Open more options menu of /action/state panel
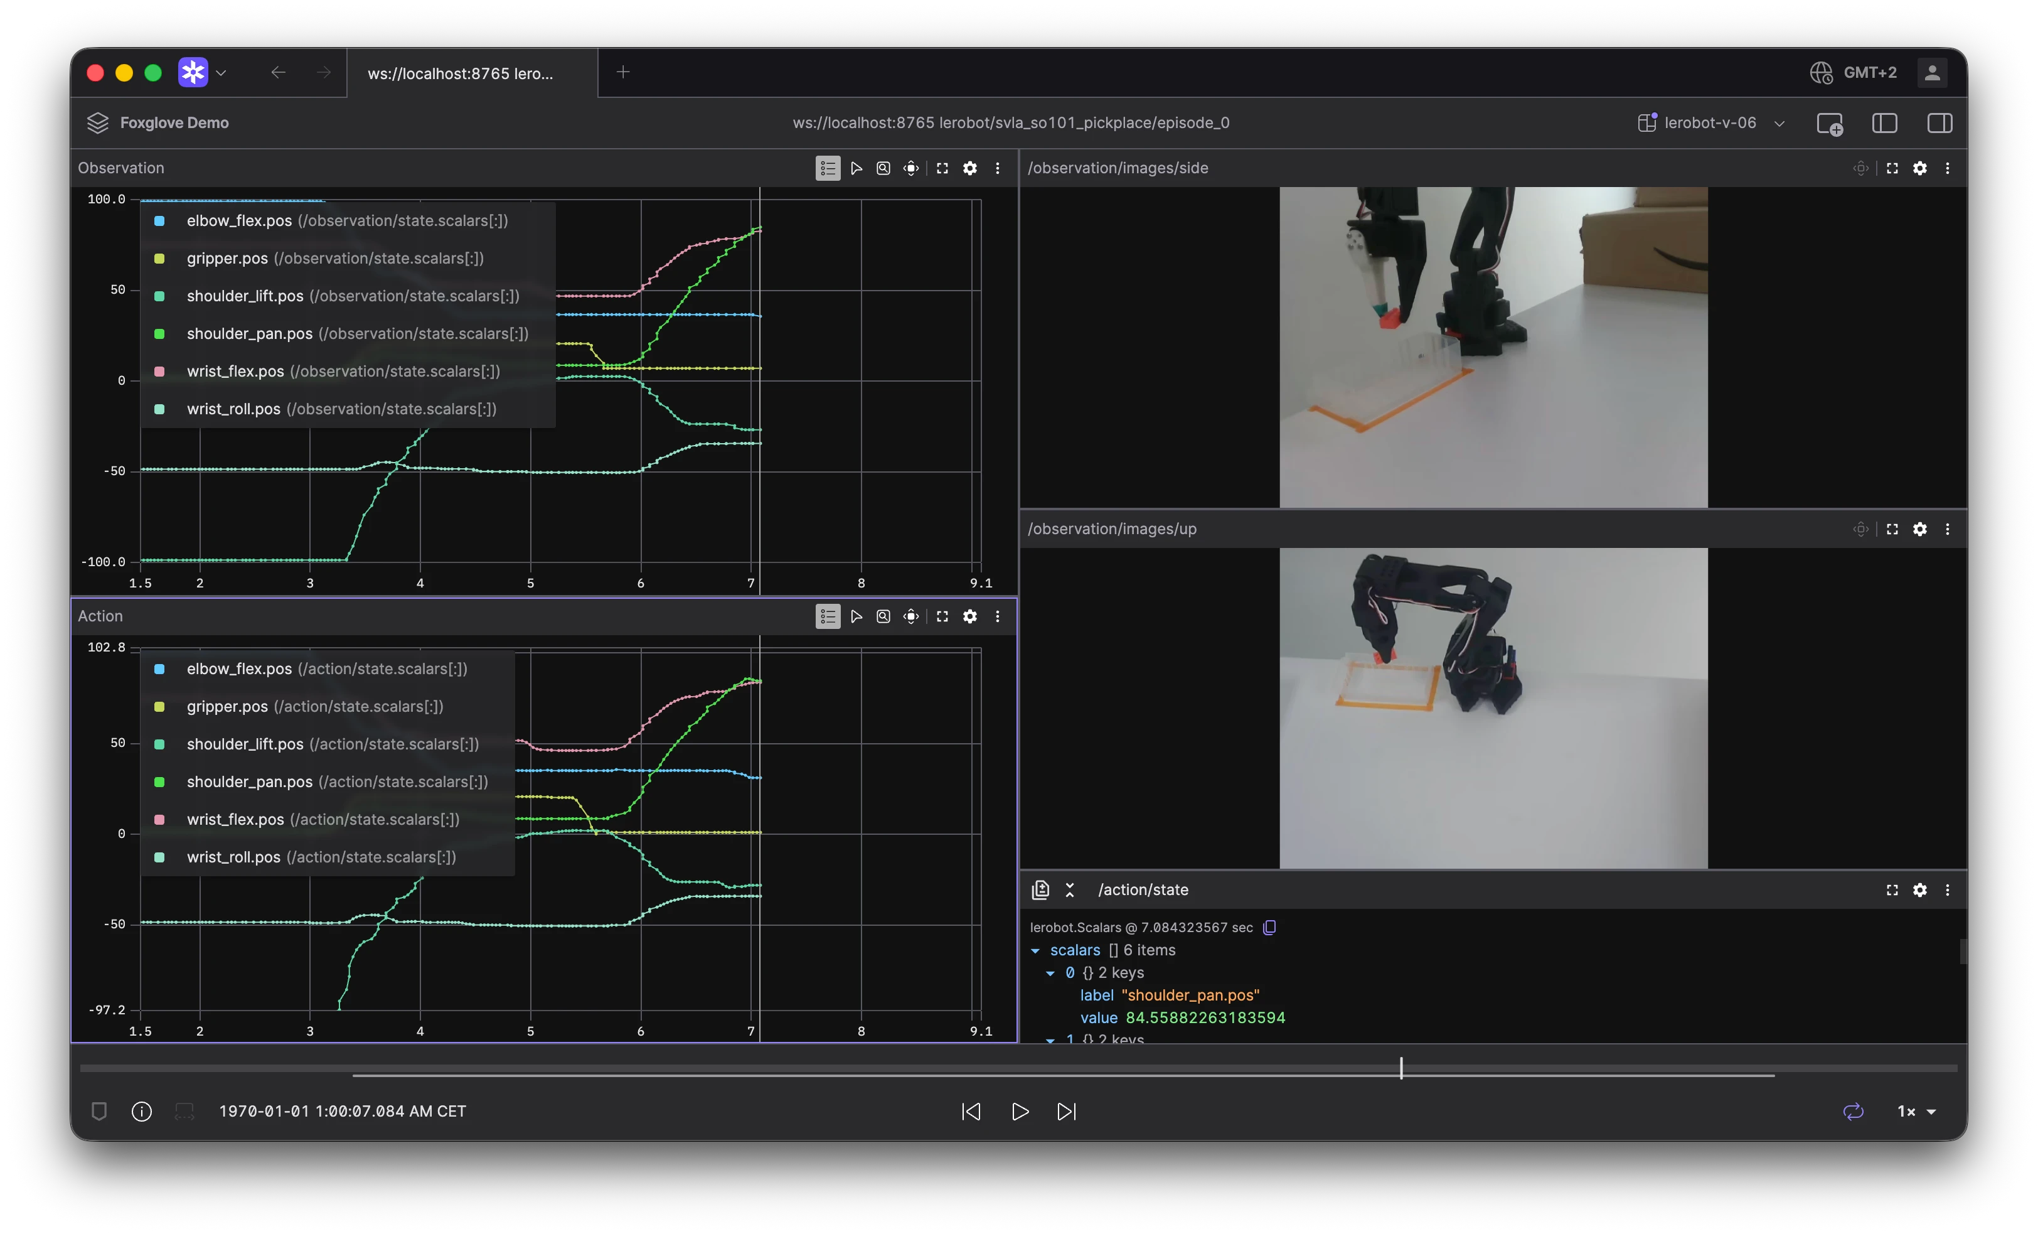The image size is (2038, 1234). click(1948, 889)
